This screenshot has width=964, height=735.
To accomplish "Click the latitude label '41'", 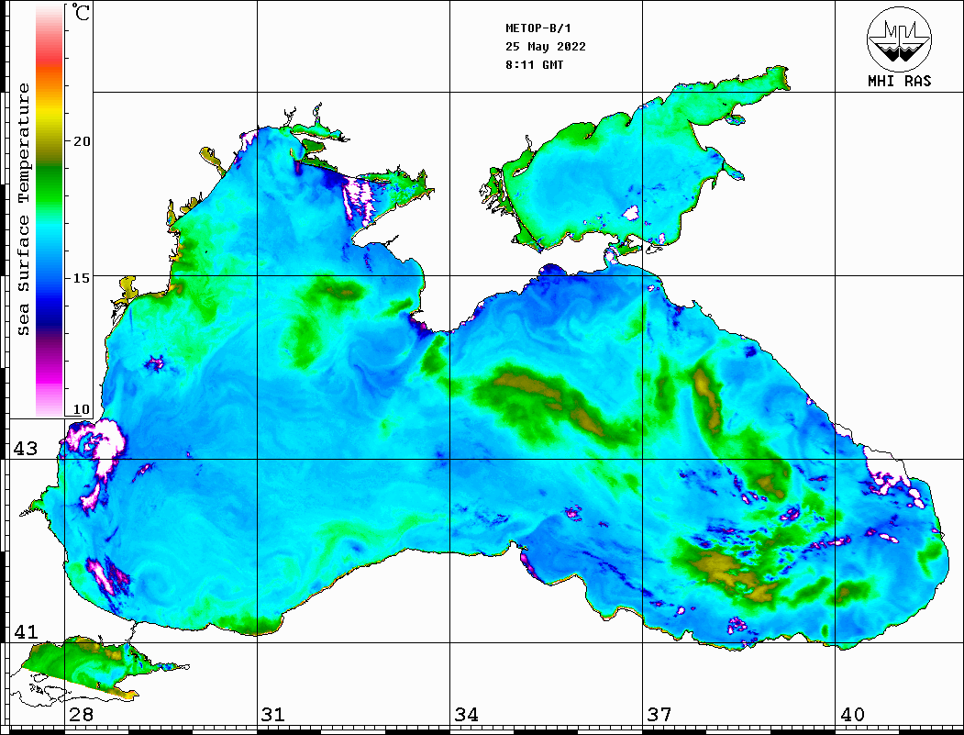I will pyautogui.click(x=25, y=631).
